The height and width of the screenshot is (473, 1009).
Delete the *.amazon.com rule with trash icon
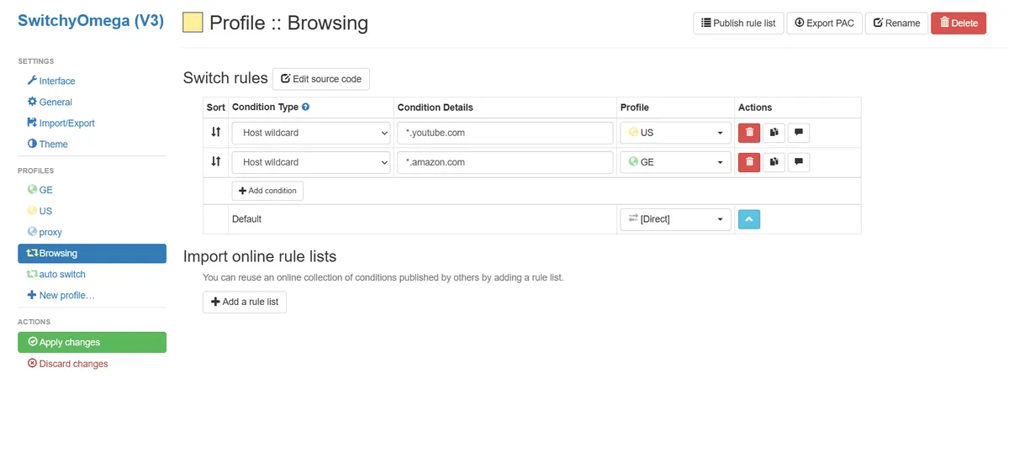(x=749, y=162)
